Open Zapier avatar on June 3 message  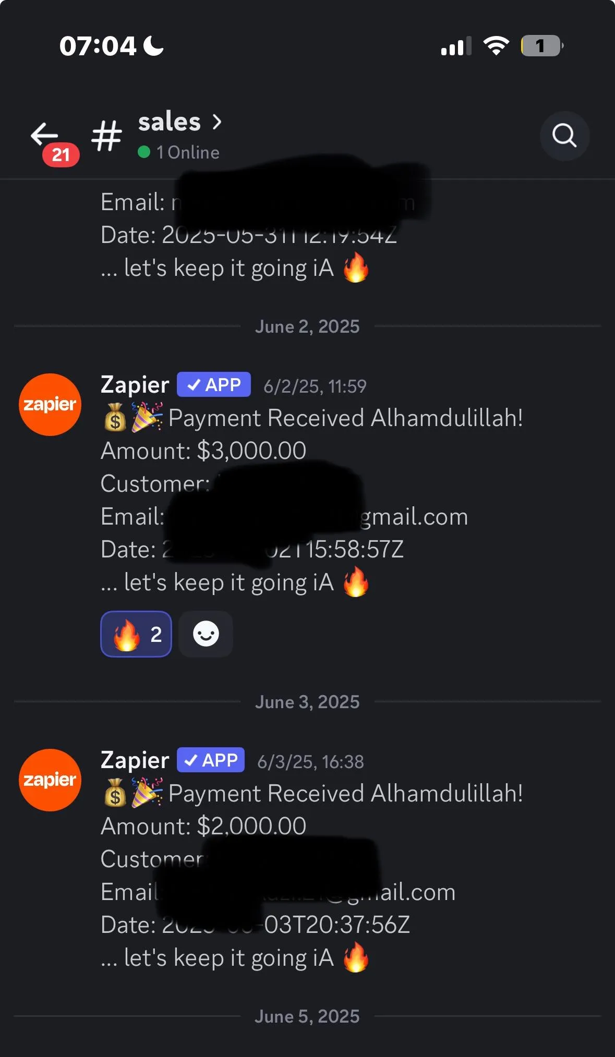pos(50,780)
